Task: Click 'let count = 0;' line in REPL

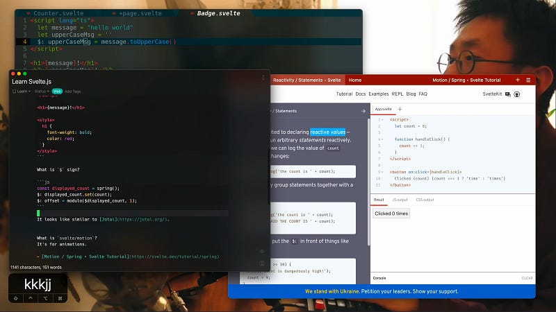Action: click(x=410, y=126)
